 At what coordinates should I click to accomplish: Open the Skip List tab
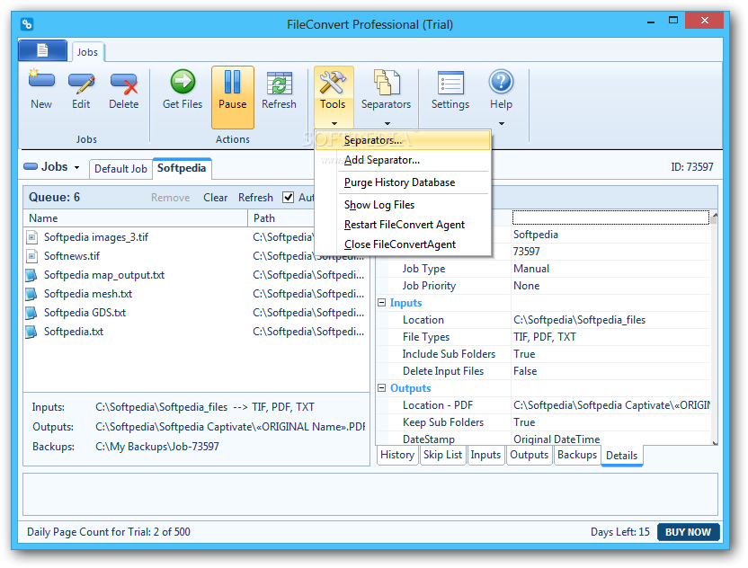pos(442,455)
